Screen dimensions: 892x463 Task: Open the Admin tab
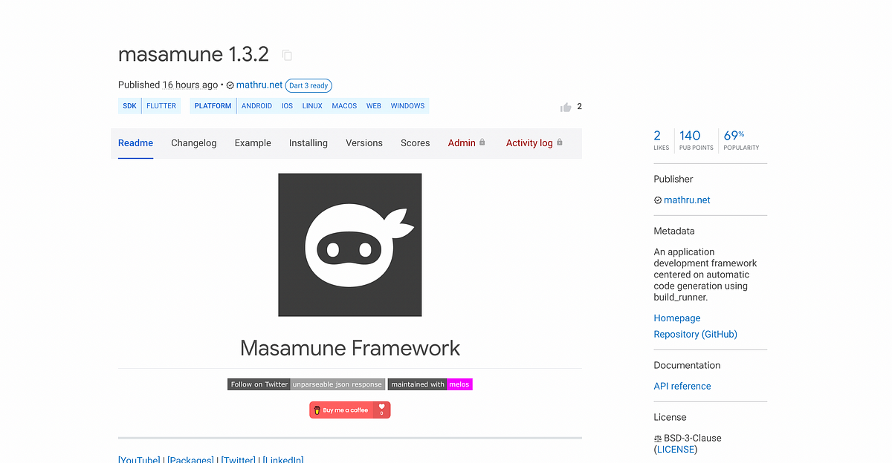pyautogui.click(x=462, y=143)
